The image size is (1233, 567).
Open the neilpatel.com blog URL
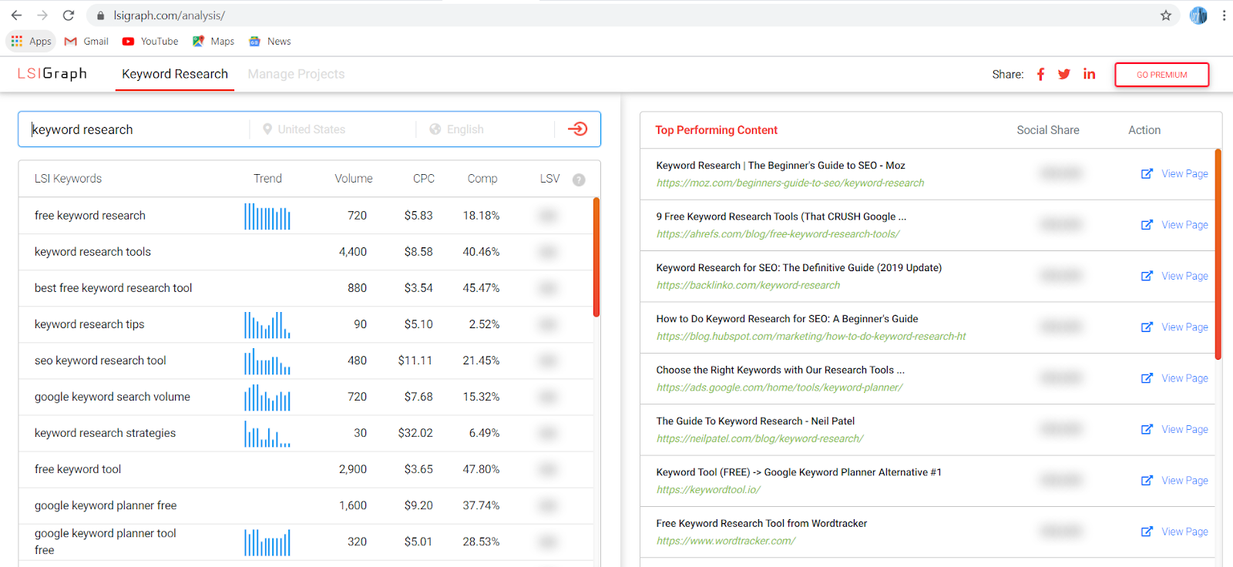(760, 438)
